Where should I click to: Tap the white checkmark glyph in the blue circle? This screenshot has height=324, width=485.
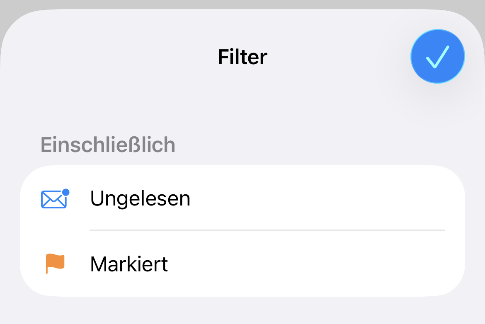click(x=437, y=57)
